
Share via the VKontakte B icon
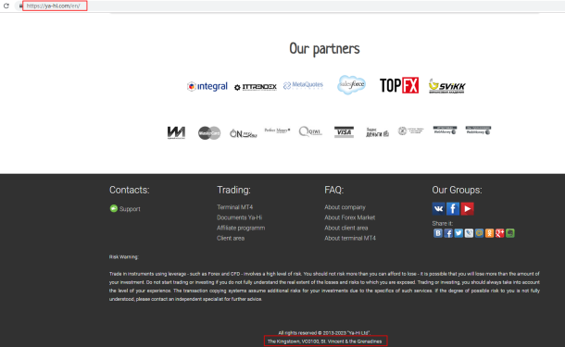(x=438, y=233)
